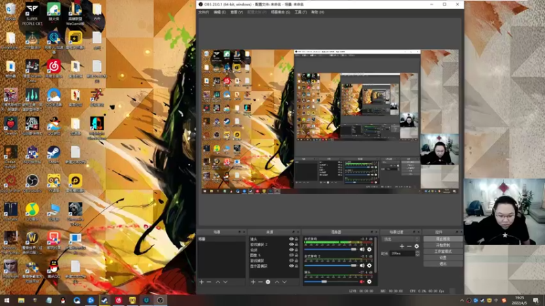Remove selected source with minus icon
The width and height of the screenshot is (545, 306).
coord(260,282)
